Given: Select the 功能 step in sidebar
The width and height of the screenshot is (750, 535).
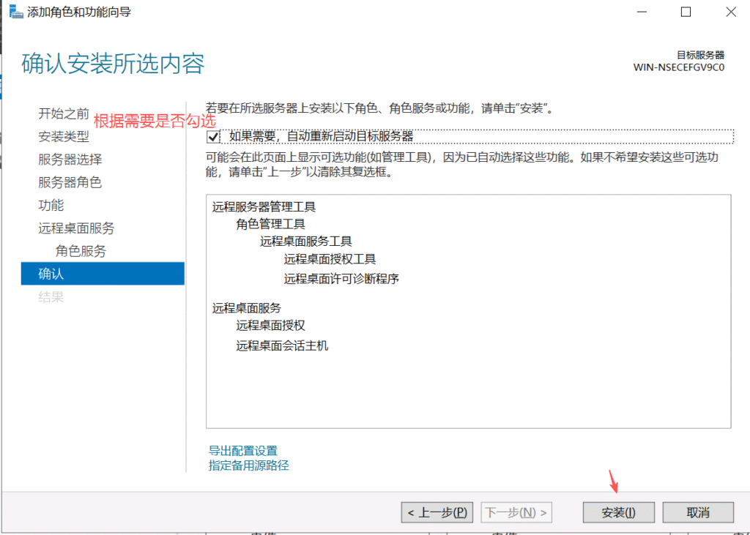Looking at the screenshot, I should click(x=51, y=205).
